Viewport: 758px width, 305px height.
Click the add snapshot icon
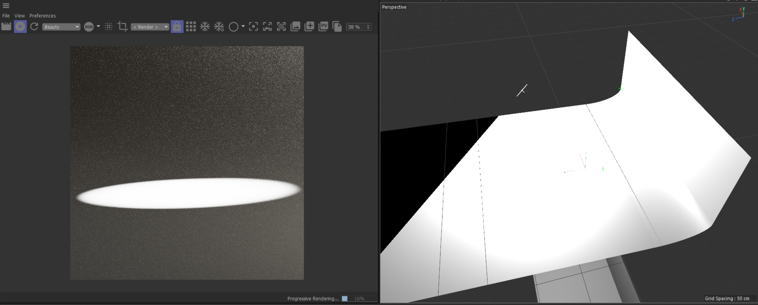(309, 27)
